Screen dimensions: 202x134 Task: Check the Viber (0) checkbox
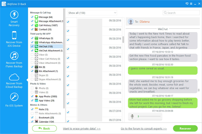click(32, 55)
